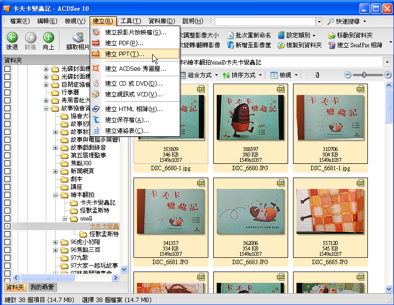Click the folder tree horizontal scrollbar thumb

pos(47,277)
